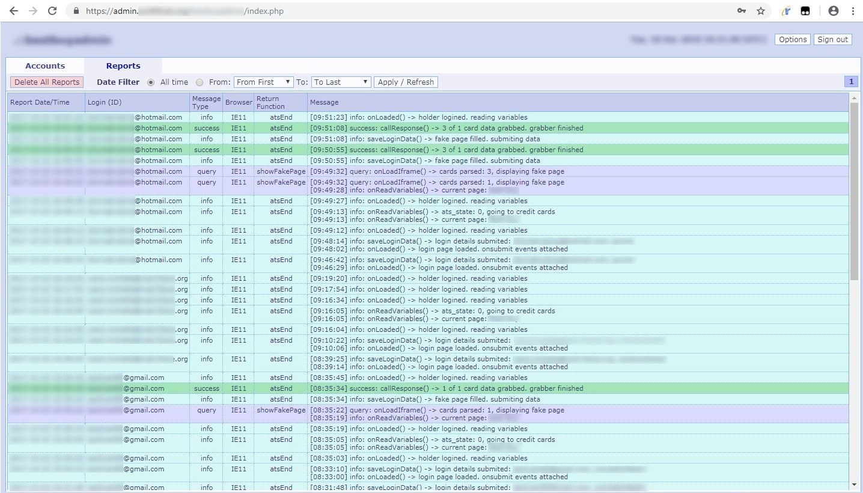Select the "All time" date filter radio
Screen dimensions: 863x493
[x=151, y=82]
